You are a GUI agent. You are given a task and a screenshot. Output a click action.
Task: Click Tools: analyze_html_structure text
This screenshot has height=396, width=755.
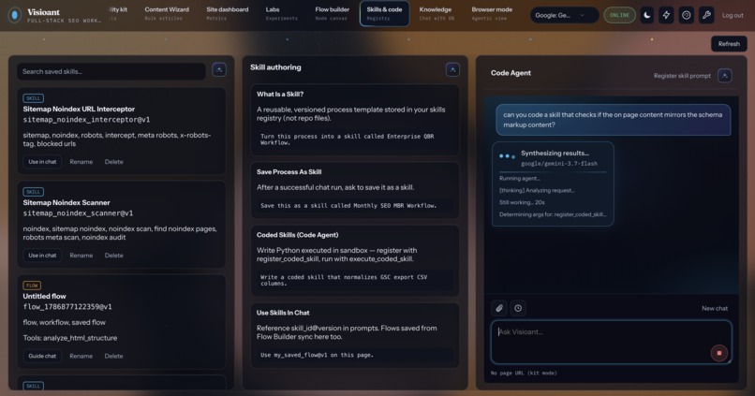coord(70,338)
